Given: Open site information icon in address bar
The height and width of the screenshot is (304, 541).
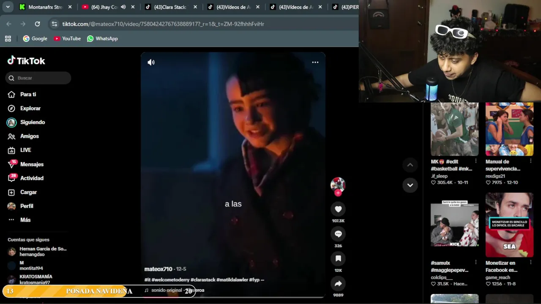Looking at the screenshot, I should [x=54, y=24].
